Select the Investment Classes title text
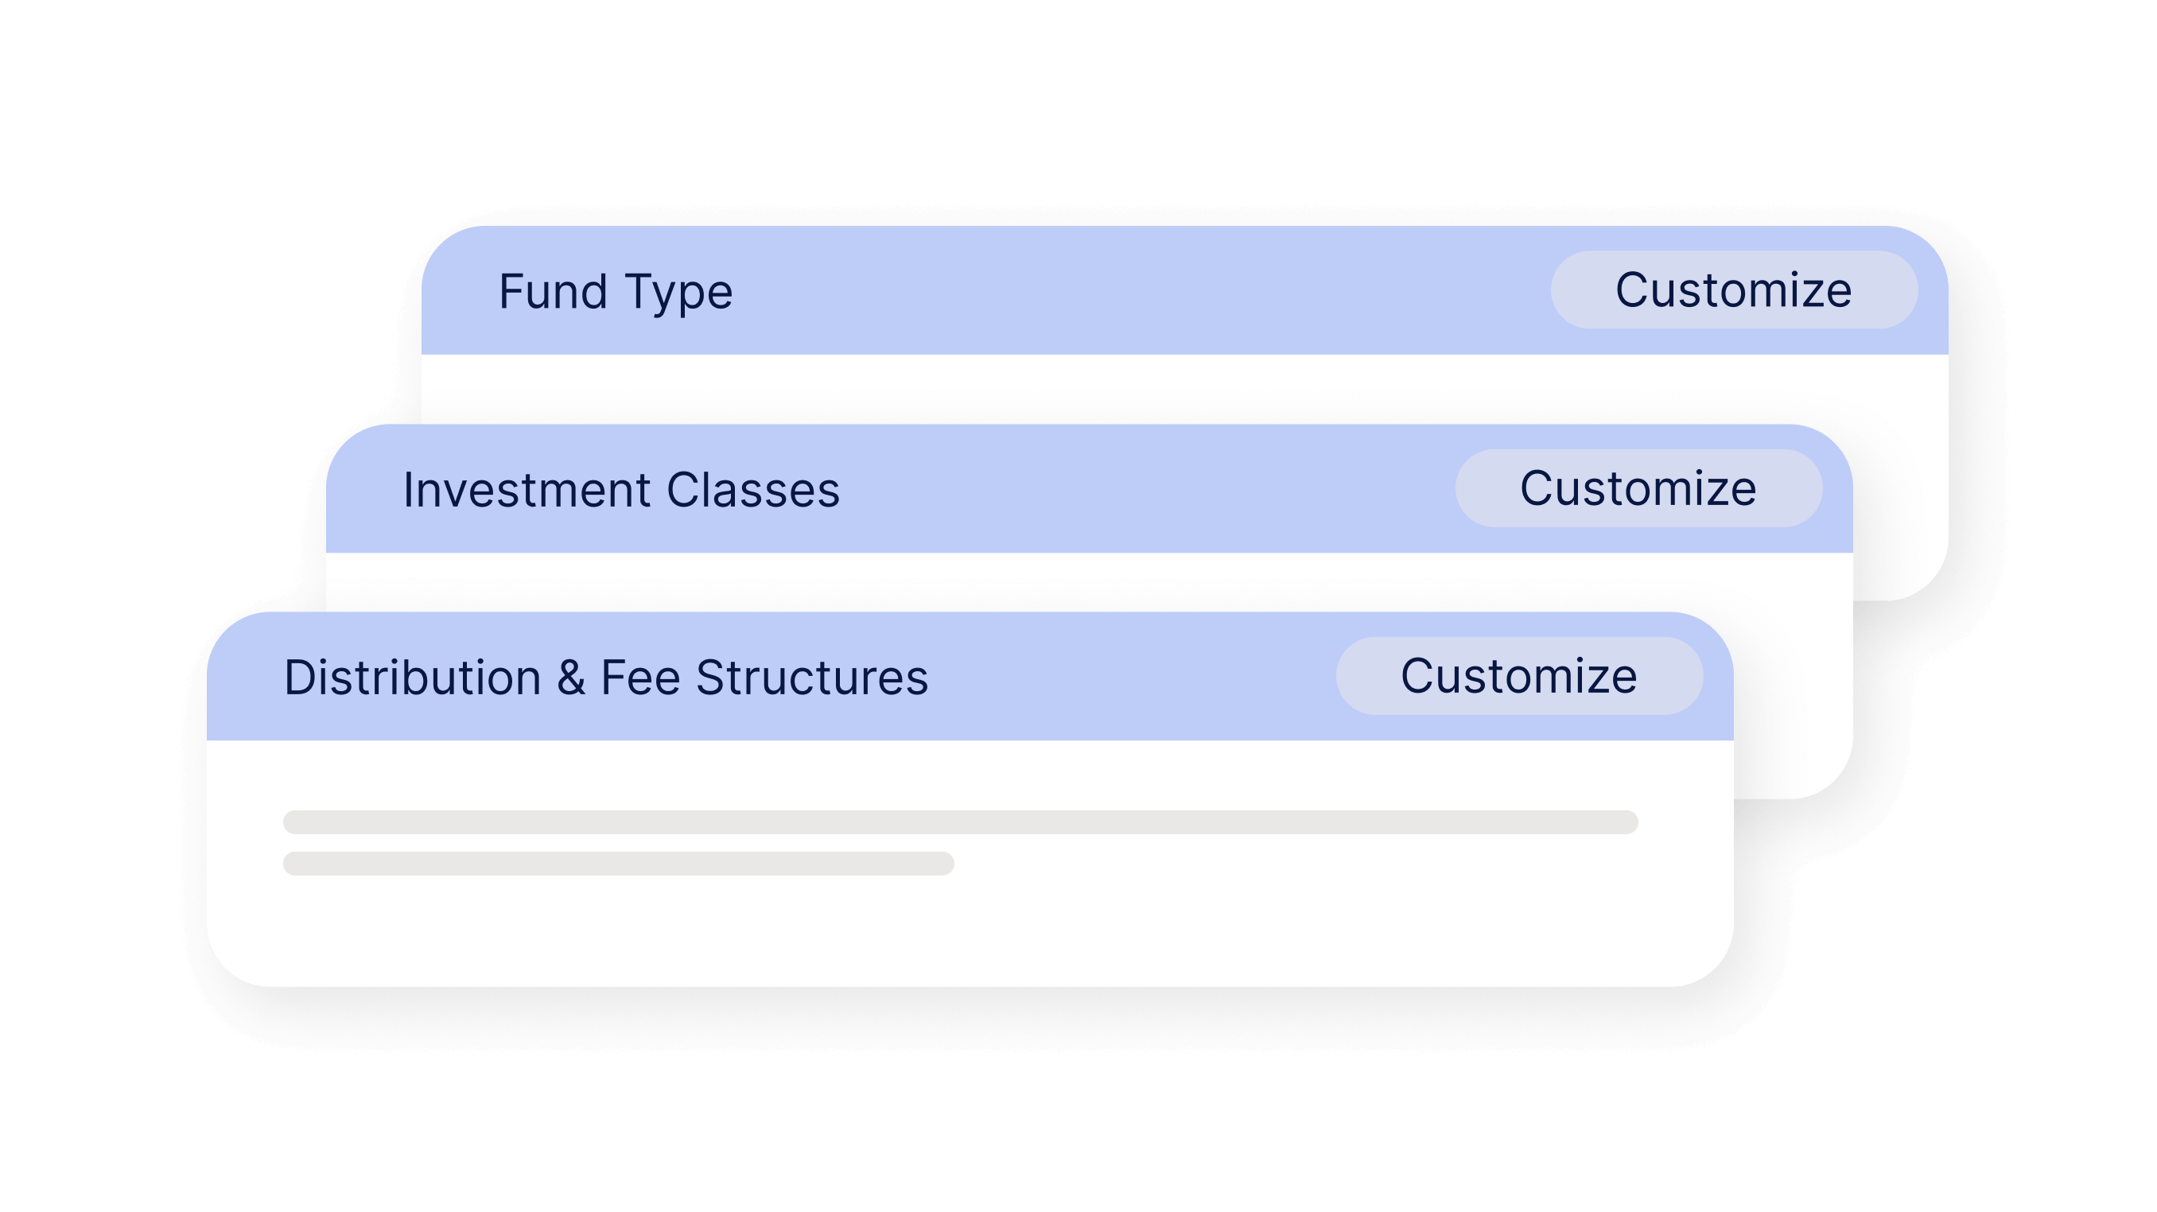This screenshot has height=1212, width=2157. (x=621, y=490)
